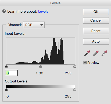Confirm with the OK button
The height and width of the screenshot is (104, 111).
96,12
